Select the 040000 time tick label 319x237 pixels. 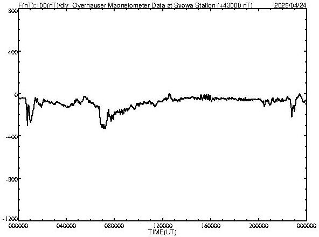[x=66, y=226]
